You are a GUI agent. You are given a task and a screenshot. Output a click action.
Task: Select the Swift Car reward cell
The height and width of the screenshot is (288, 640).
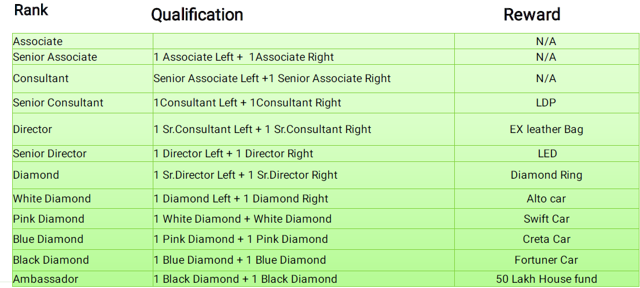coord(546,219)
